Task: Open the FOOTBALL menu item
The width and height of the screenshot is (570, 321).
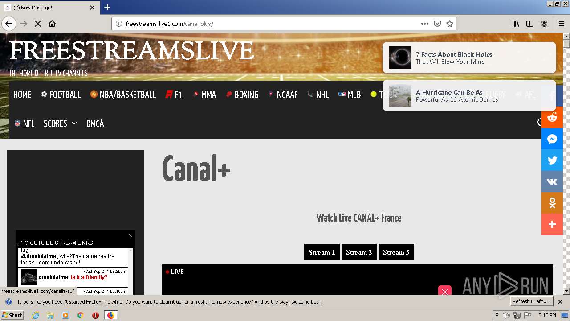Action: coord(61,95)
